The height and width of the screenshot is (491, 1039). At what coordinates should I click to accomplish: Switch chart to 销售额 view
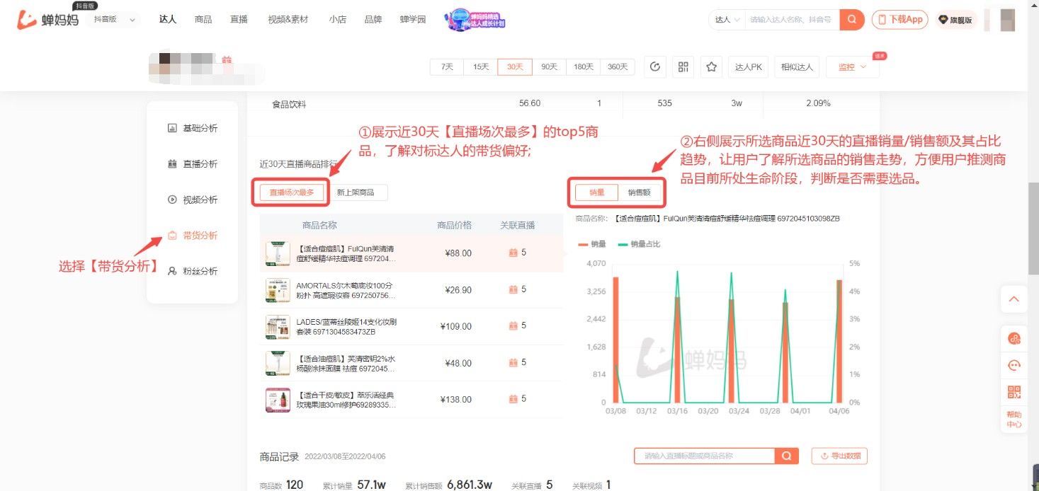pos(639,192)
